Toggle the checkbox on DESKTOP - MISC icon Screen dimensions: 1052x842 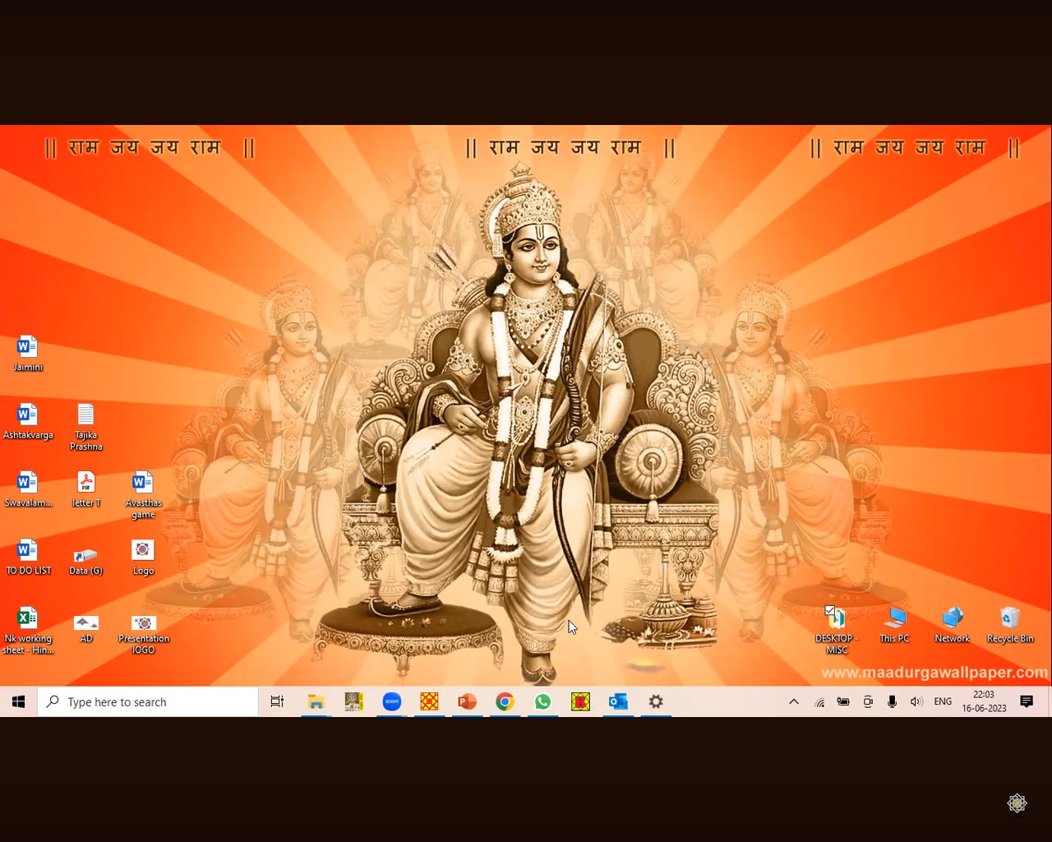830,610
